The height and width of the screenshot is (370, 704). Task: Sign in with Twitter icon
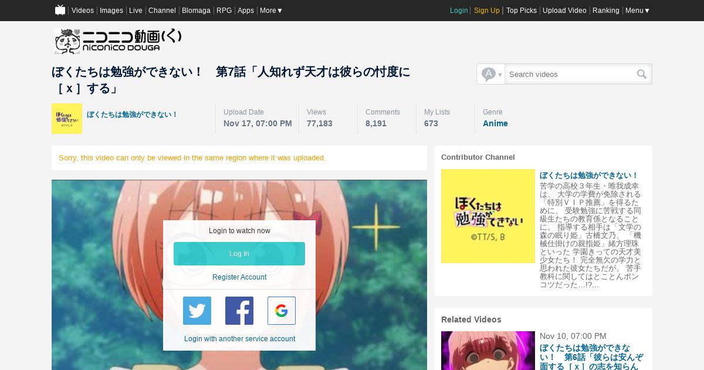coord(197,311)
